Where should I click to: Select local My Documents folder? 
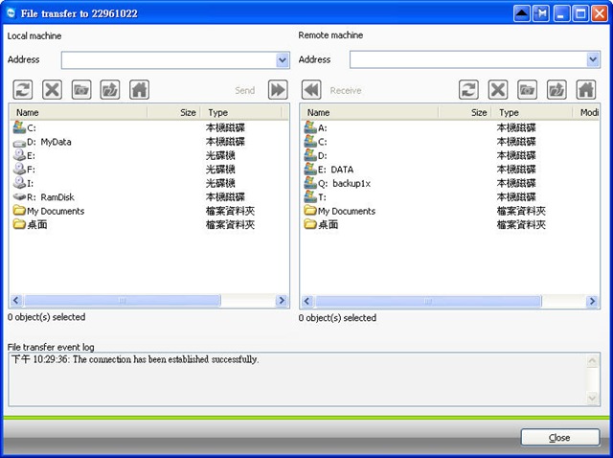55,211
